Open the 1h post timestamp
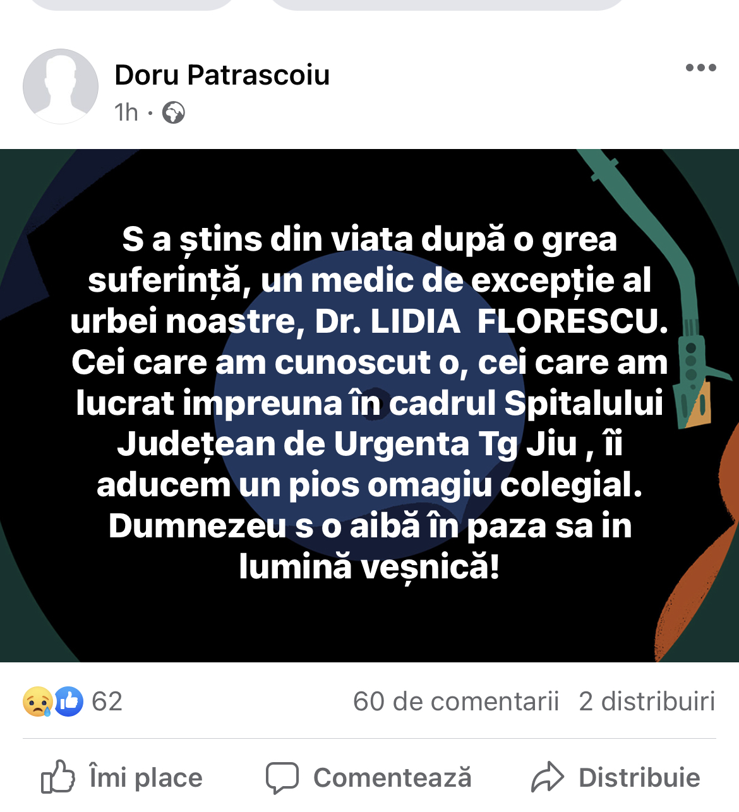 click(126, 113)
